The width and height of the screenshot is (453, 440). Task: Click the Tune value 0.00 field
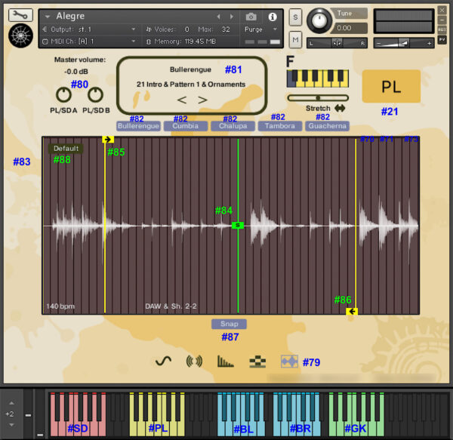click(350, 28)
